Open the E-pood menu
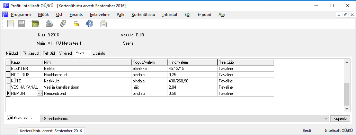Image resolution: width=356 pixels, height=135 pixels. [x=204, y=15]
